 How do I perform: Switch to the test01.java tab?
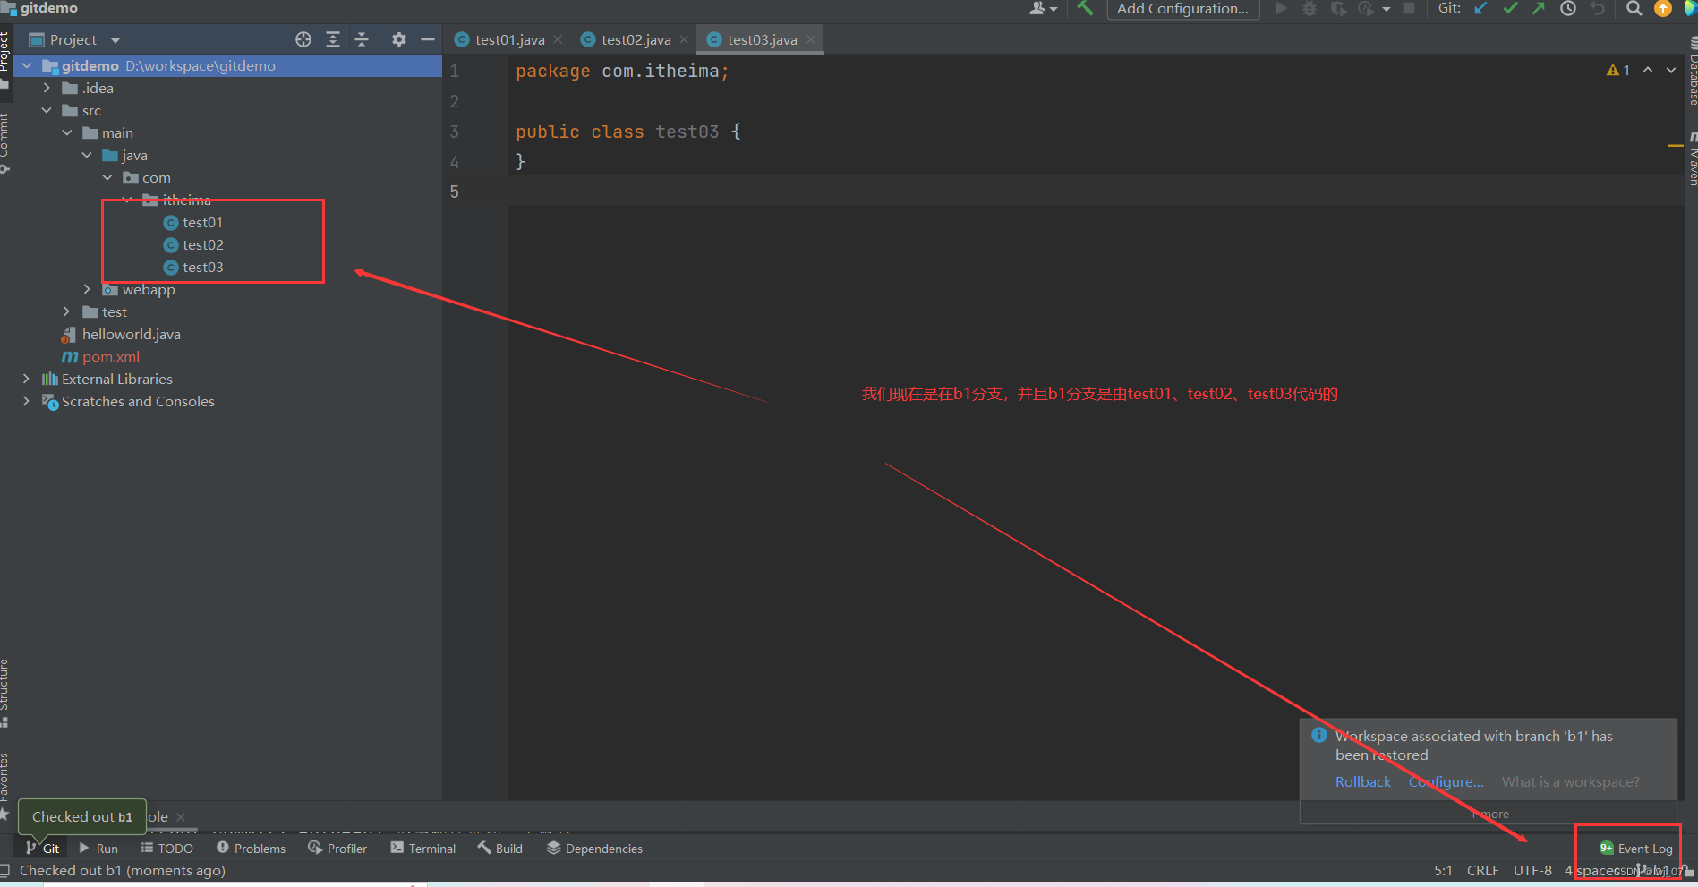point(509,40)
